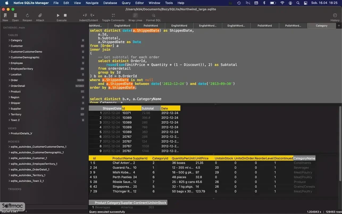Click the CategoryName column header
The width and height of the screenshot is (342, 214).
[304, 158]
